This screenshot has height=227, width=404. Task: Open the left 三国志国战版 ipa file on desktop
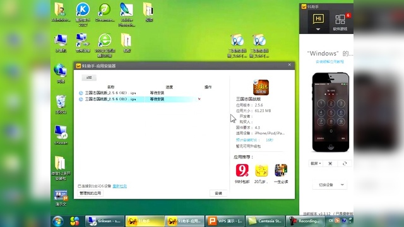237,45
